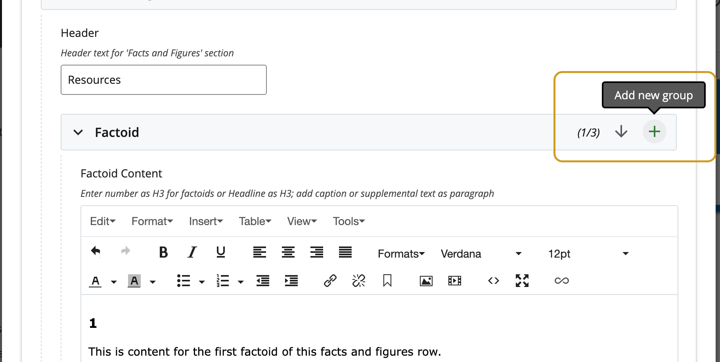Apply the text color A button
This screenshot has width=720, height=362.
coord(95,281)
